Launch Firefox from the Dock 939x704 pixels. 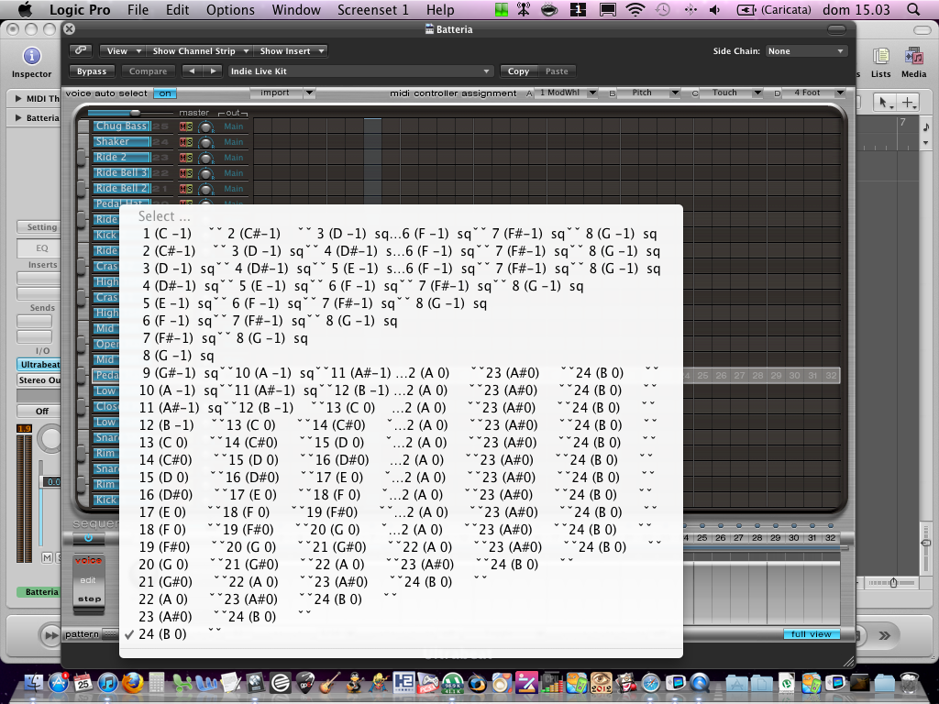point(132,682)
